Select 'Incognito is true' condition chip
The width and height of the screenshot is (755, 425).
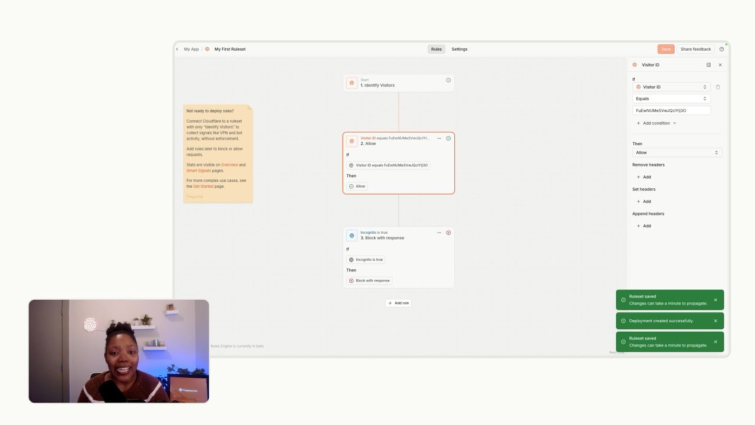366,260
